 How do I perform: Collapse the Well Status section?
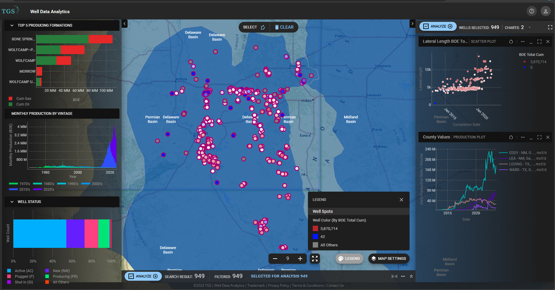[12, 202]
